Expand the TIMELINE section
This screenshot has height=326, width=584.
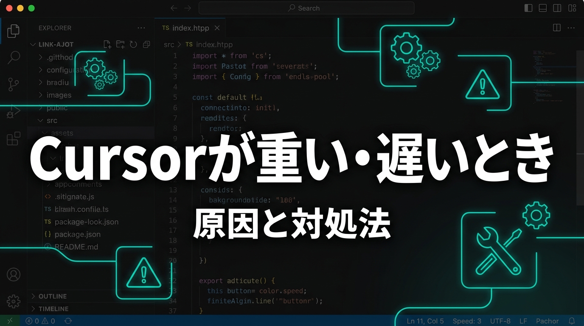(53, 309)
